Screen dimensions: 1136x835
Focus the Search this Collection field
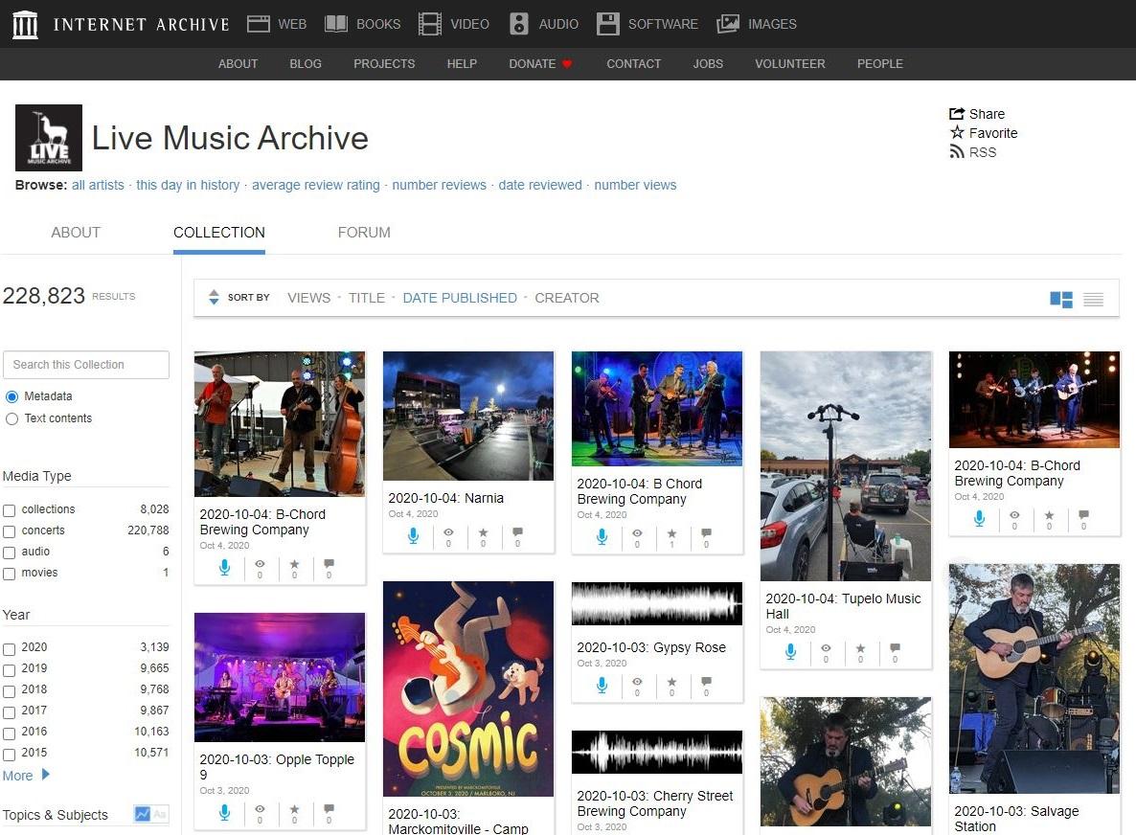[86, 365]
